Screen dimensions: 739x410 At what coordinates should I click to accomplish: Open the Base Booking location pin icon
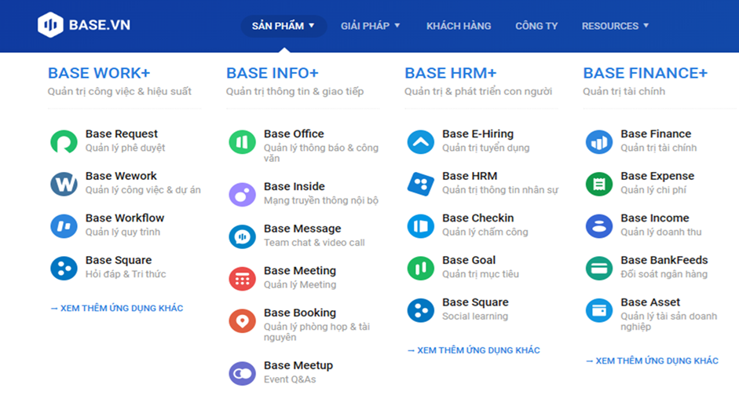[242, 321]
